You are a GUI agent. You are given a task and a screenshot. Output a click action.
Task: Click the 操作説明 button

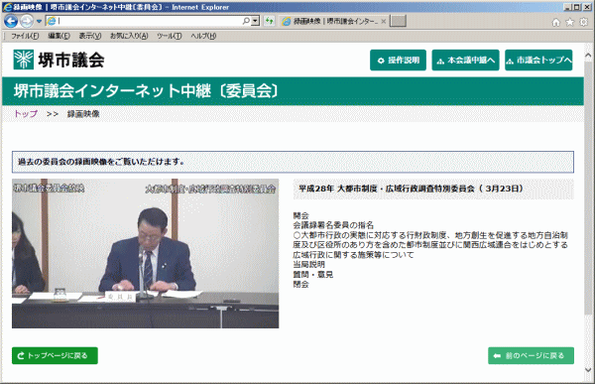[x=398, y=60]
